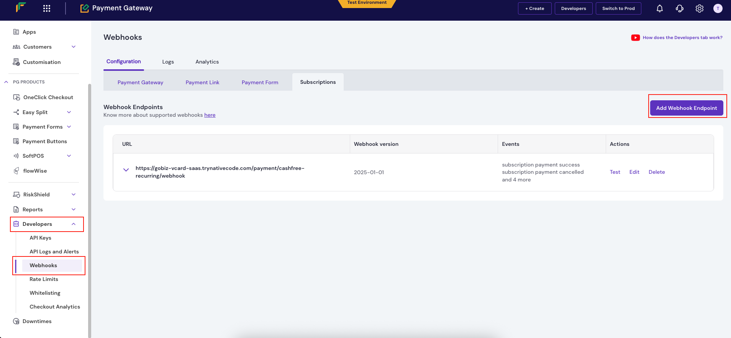Click the Test Environment banner

367,3
